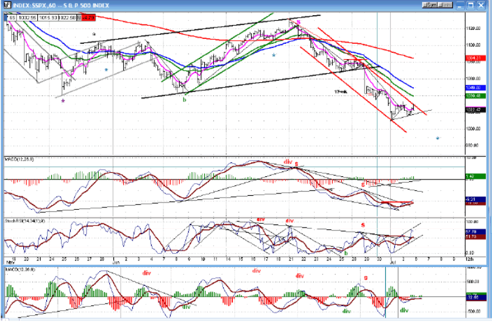Click the red -4.79 change value box
492x323 pixels.
(x=88, y=18)
